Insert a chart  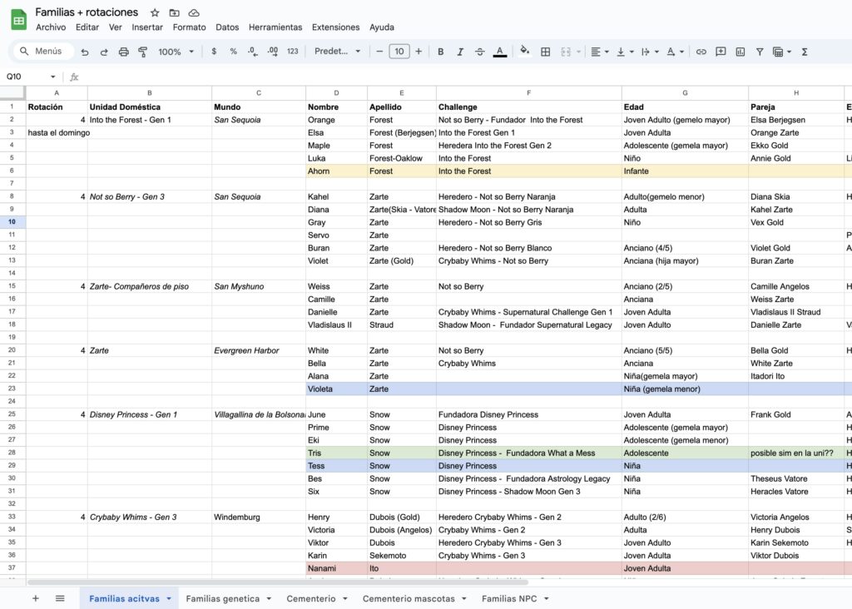[x=740, y=52]
